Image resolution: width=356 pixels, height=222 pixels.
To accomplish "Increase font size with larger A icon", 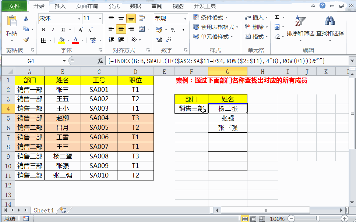I will [x=81, y=30].
